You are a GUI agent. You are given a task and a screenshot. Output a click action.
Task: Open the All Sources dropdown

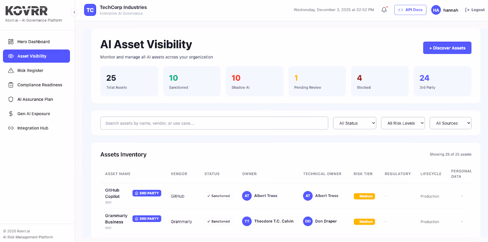(450, 123)
